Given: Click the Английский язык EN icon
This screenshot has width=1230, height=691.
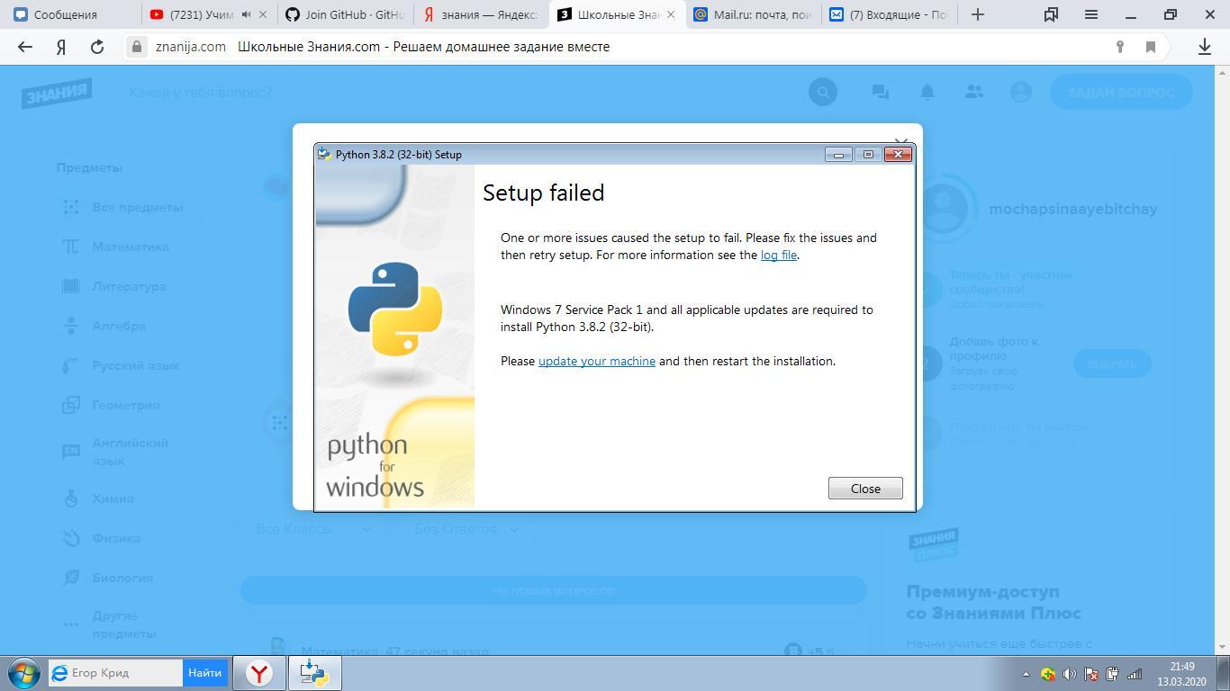Looking at the screenshot, I should (71, 451).
